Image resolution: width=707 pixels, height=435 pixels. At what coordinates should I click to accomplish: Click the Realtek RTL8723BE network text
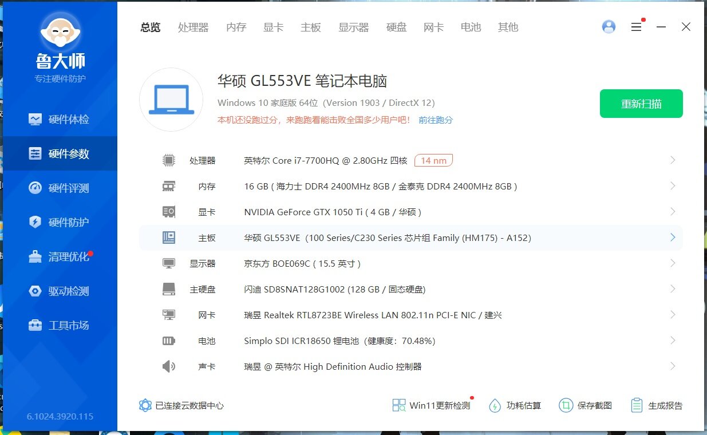point(373,315)
